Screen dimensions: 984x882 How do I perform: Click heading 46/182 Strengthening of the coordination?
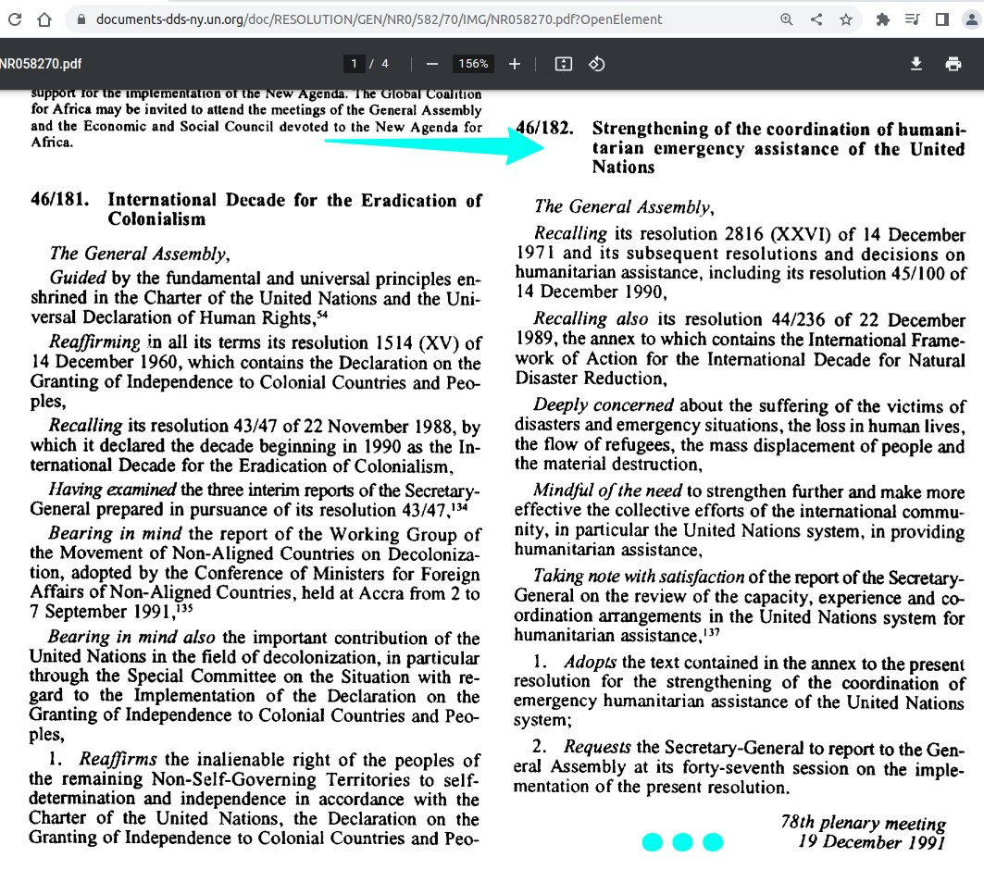pos(741,147)
